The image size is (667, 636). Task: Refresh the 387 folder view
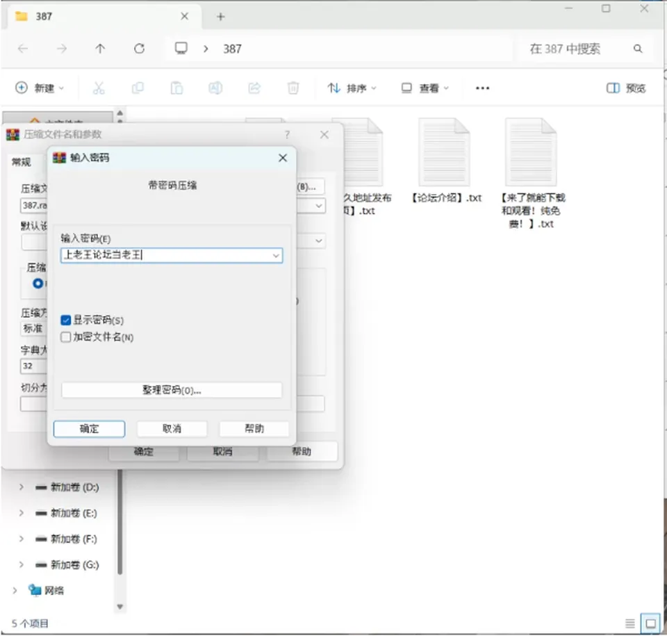139,49
